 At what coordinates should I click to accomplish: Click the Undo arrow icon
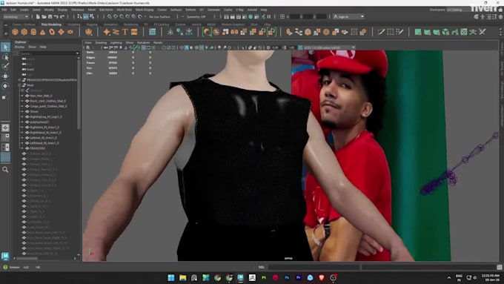56,16
